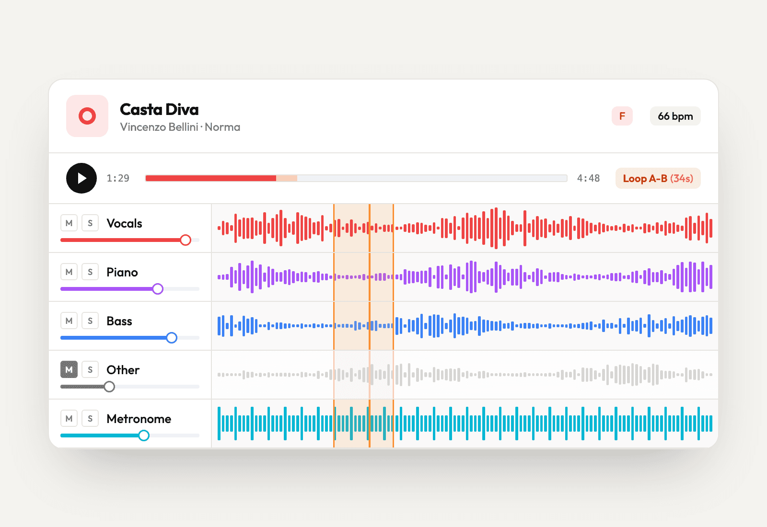Click the Piano volume slider handle

158,289
